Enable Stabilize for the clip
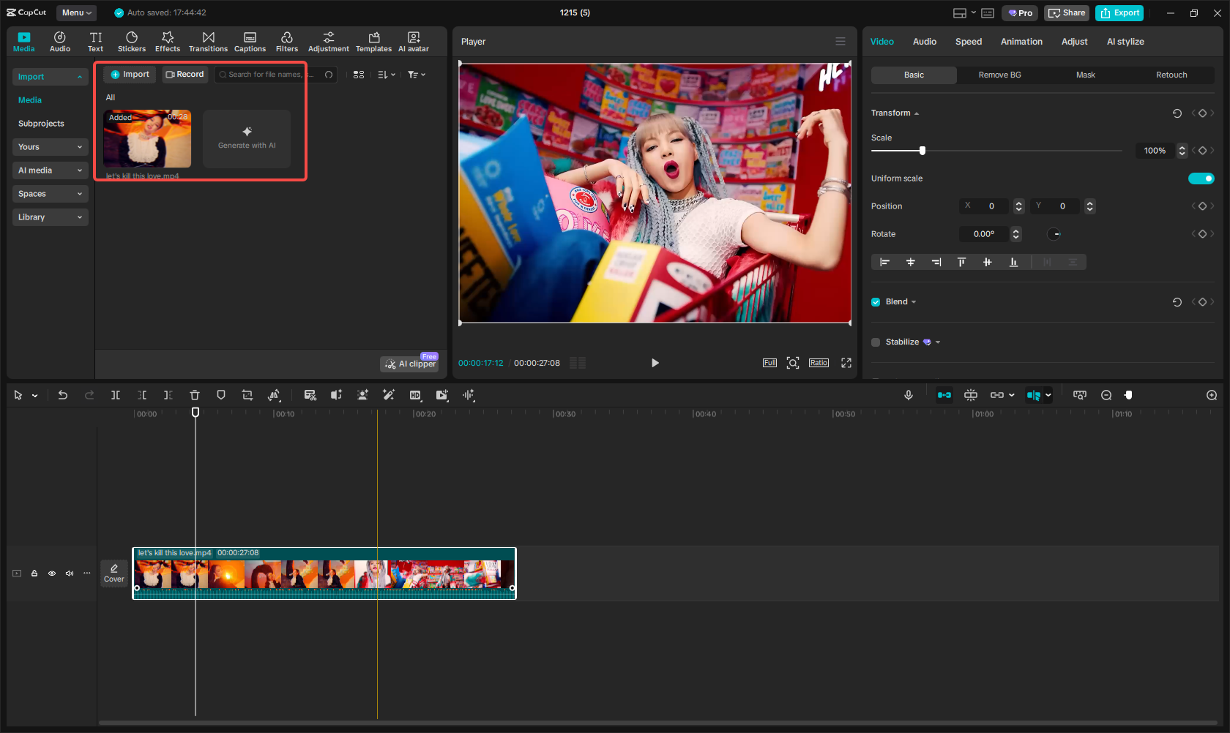The height and width of the screenshot is (733, 1230). [x=875, y=342]
